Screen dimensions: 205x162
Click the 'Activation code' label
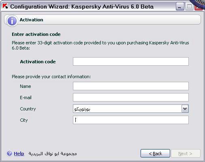tap(38, 62)
